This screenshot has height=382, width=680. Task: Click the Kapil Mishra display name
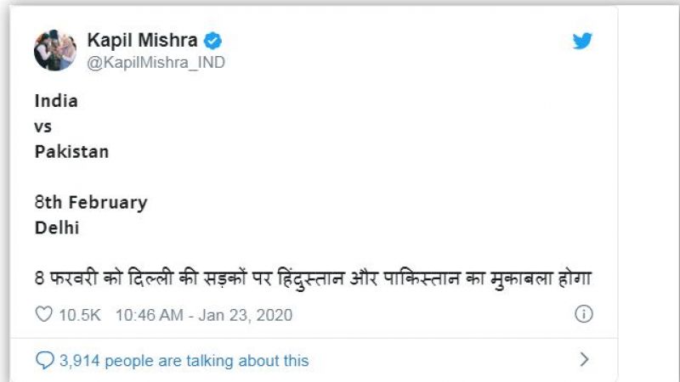pyautogui.click(x=144, y=40)
